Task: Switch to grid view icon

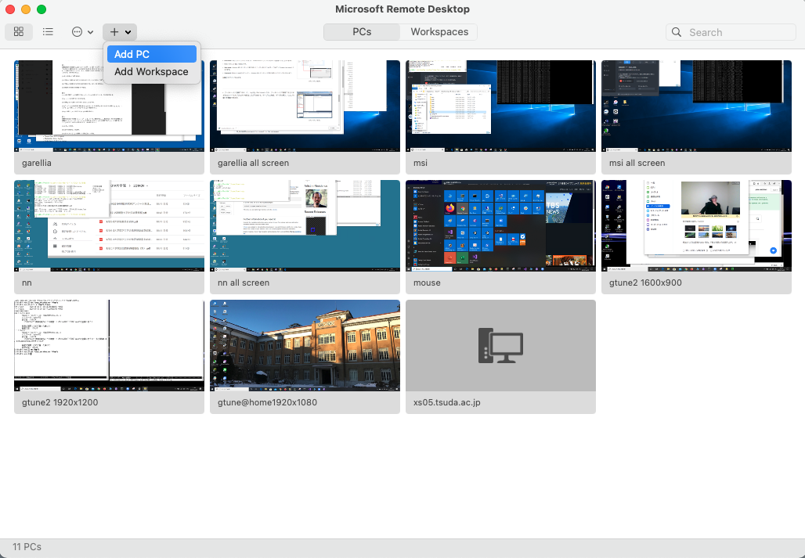Action: point(19,32)
